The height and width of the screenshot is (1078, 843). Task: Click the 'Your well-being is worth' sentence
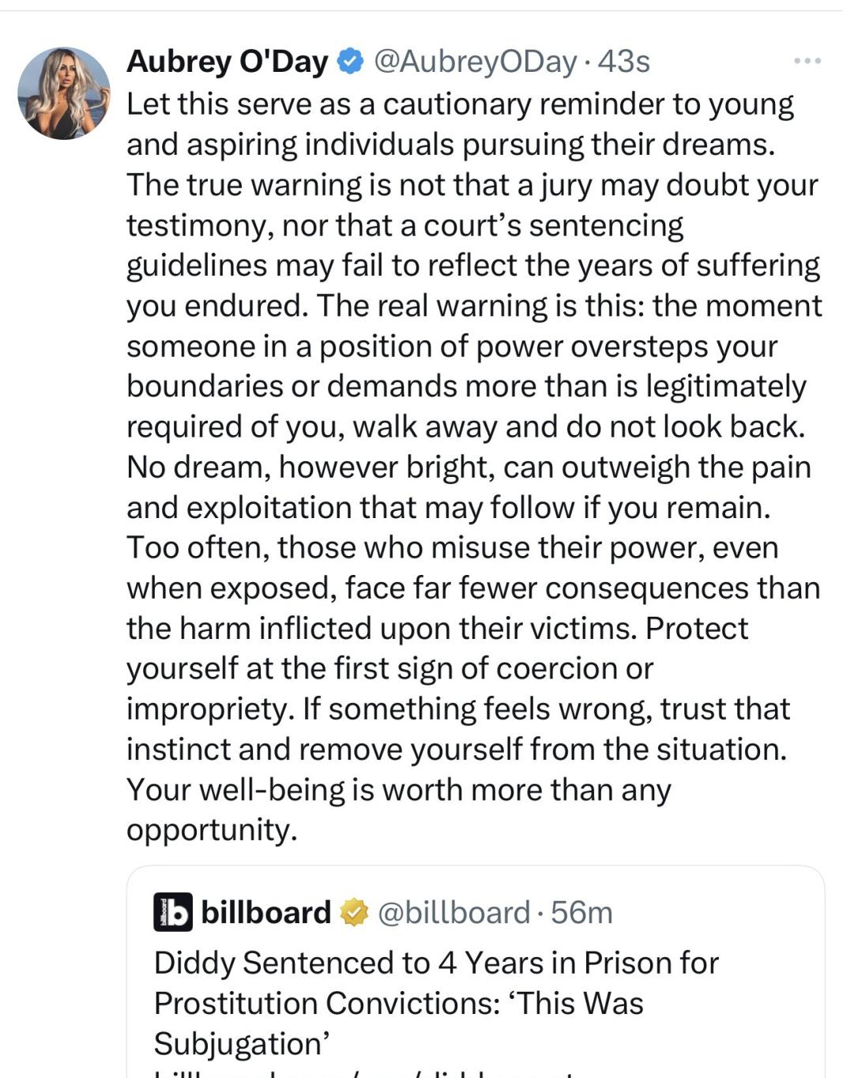[x=398, y=790]
